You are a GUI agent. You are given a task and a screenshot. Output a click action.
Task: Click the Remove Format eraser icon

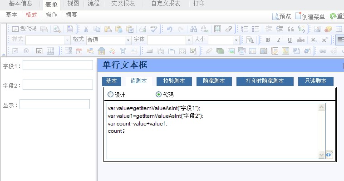(x=229, y=29)
